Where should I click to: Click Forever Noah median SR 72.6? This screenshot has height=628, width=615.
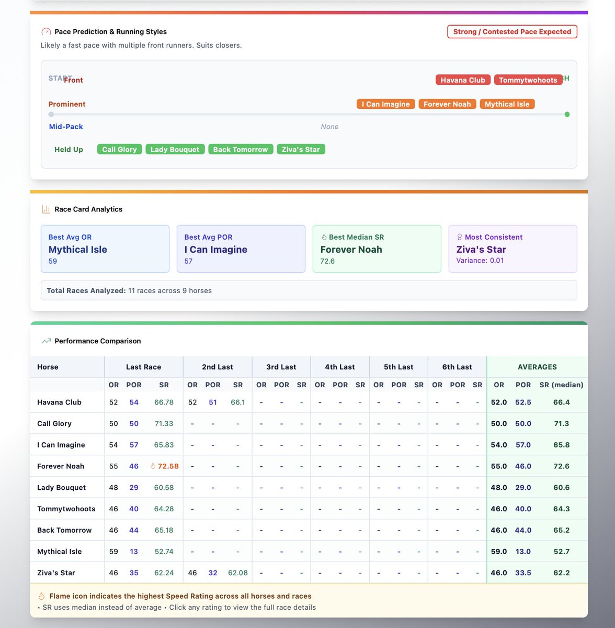click(562, 466)
